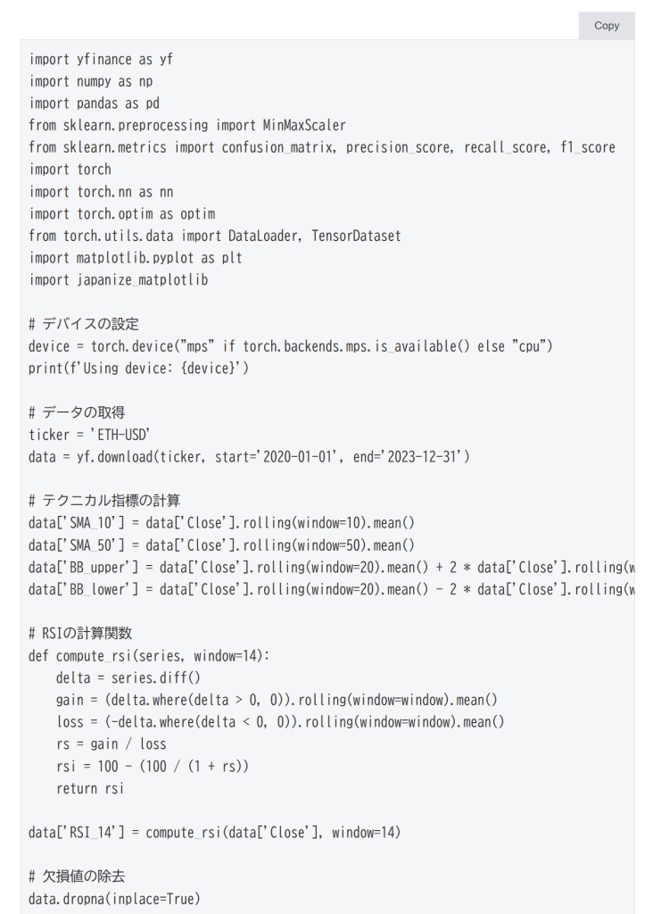Click the 'return rsi' statement
The image size is (653, 914).
pyautogui.click(x=89, y=788)
